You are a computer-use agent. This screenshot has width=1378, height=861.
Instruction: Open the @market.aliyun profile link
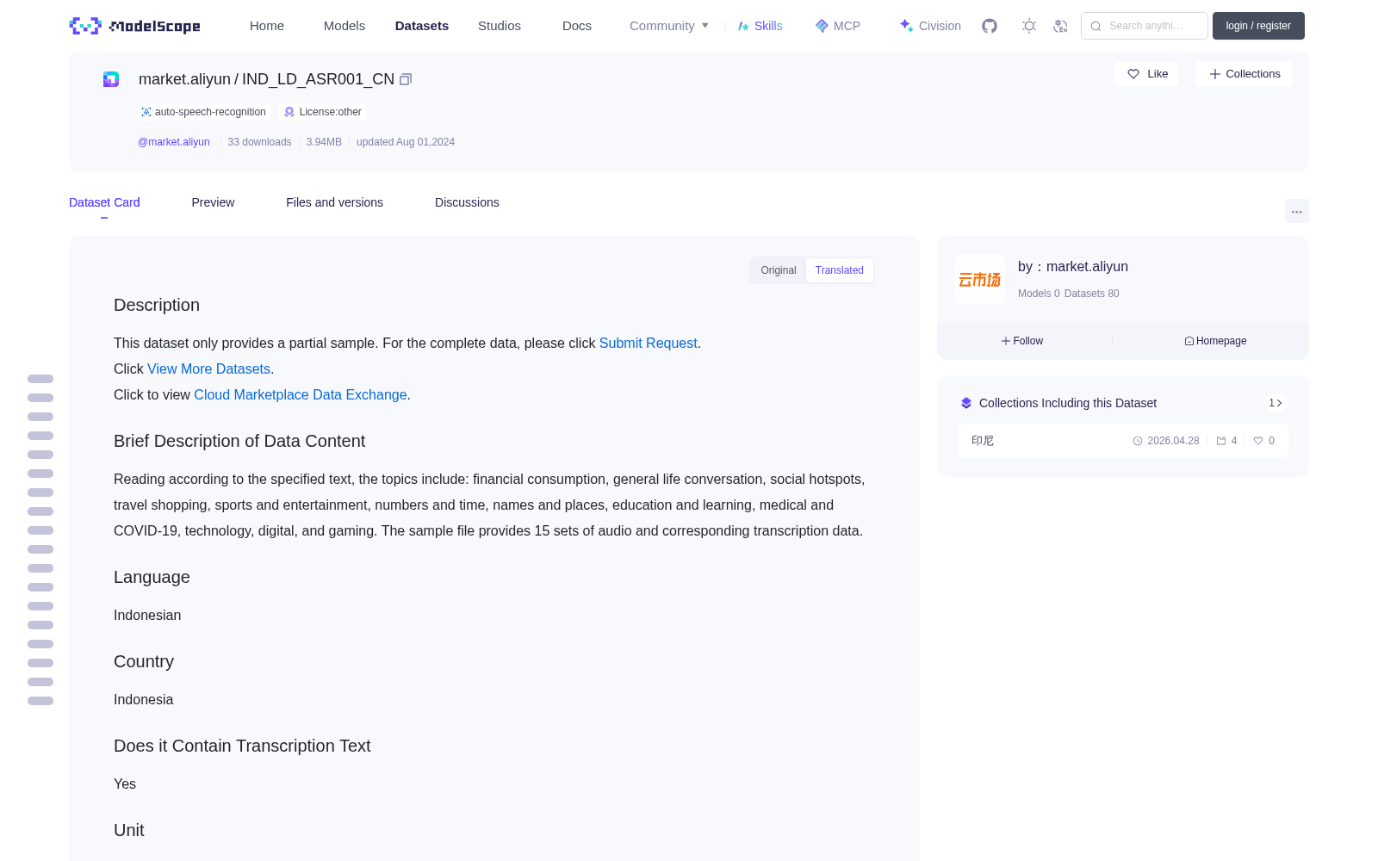[x=174, y=142]
